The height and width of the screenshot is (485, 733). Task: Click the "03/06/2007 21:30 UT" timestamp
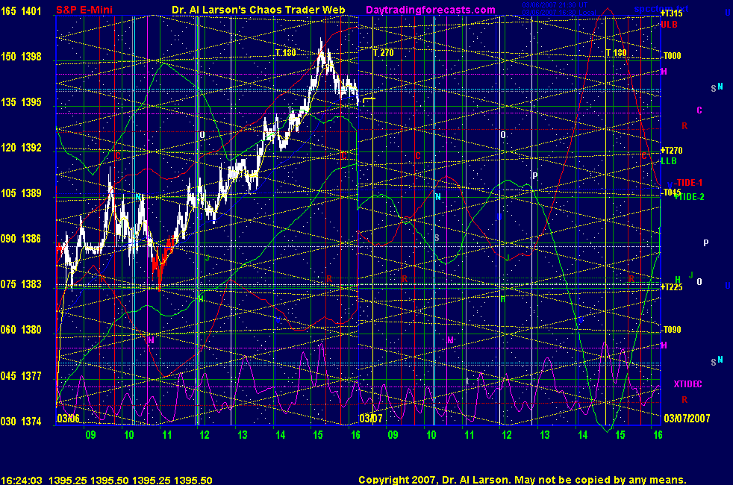(555, 5)
